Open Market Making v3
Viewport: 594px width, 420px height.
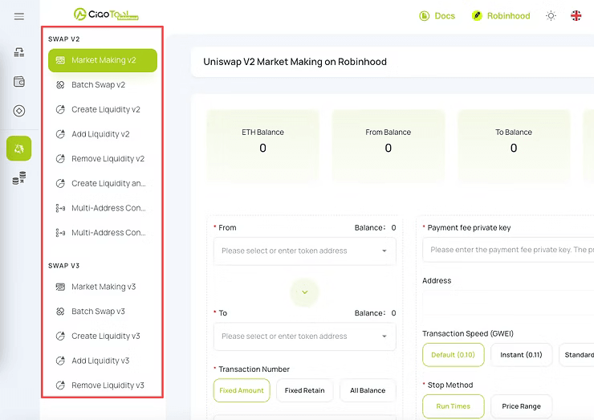(103, 287)
